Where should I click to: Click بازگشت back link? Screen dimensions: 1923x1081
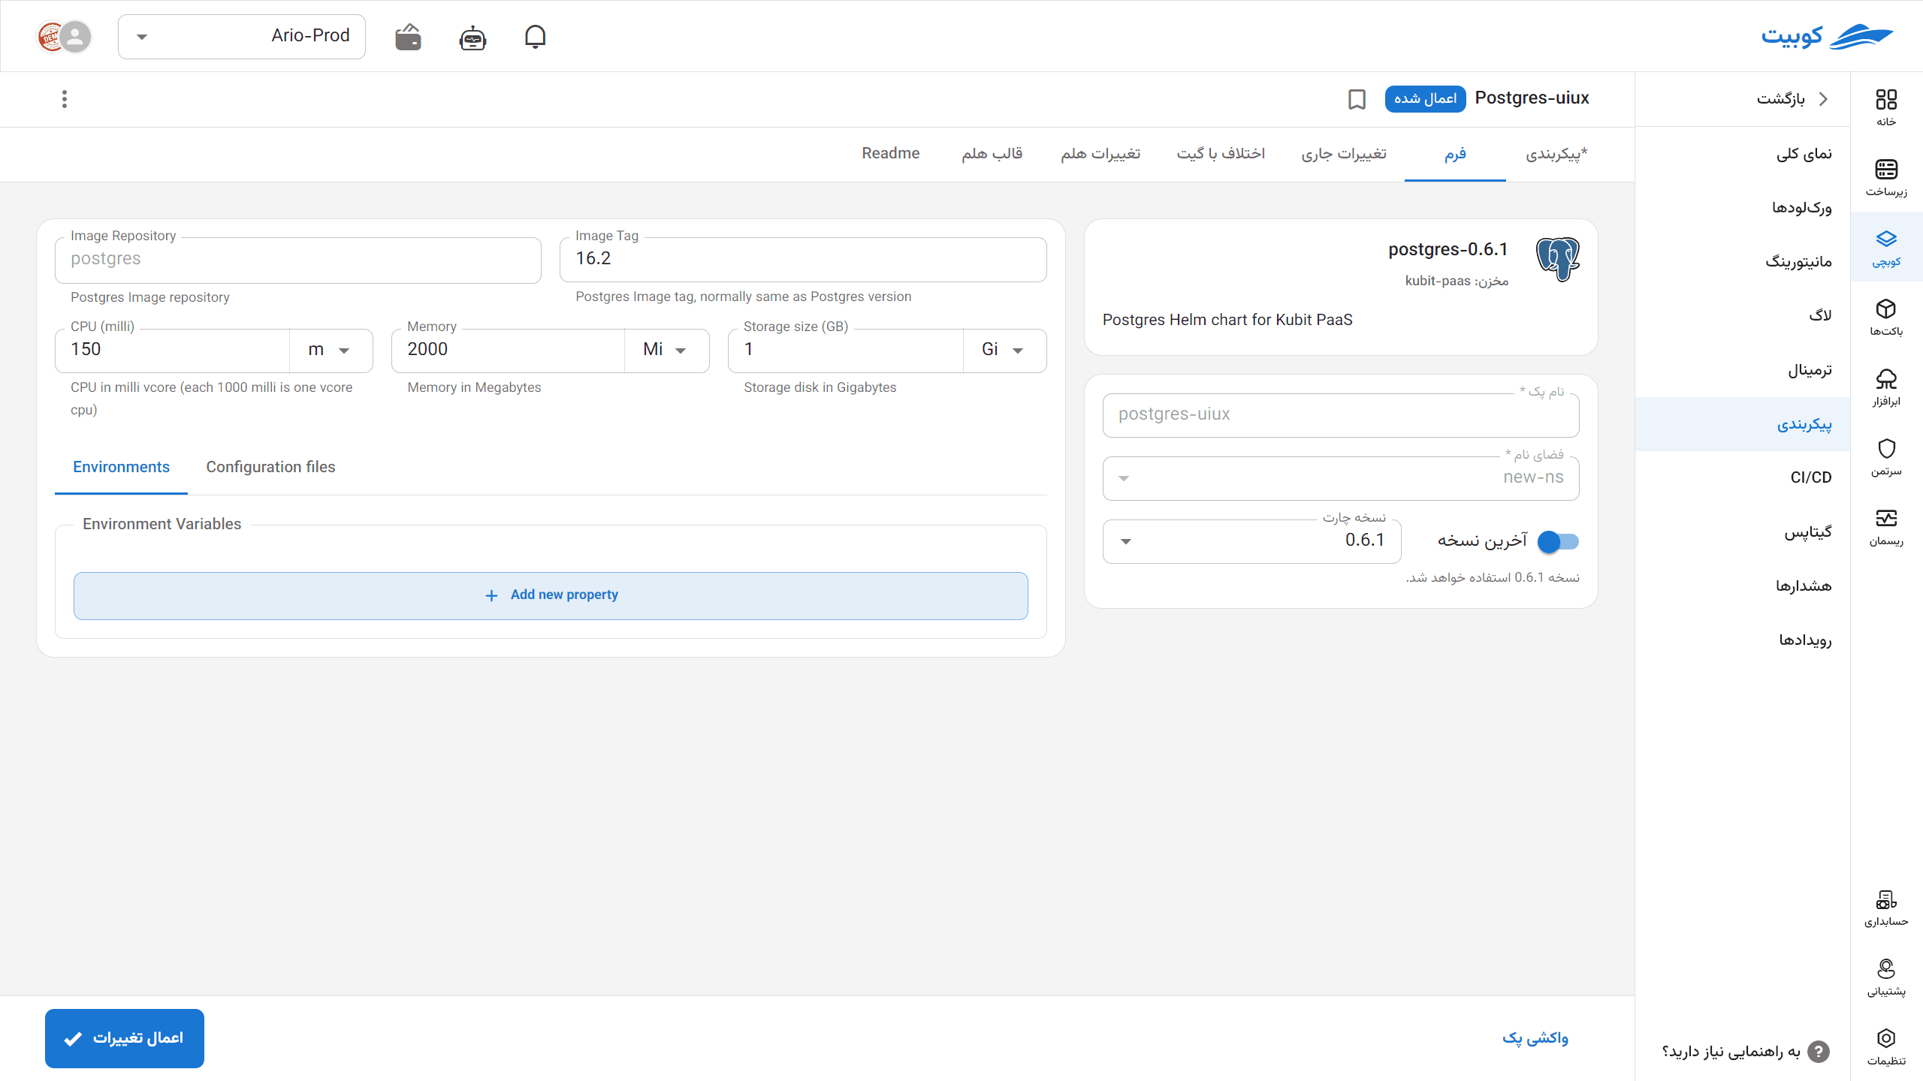(1792, 99)
